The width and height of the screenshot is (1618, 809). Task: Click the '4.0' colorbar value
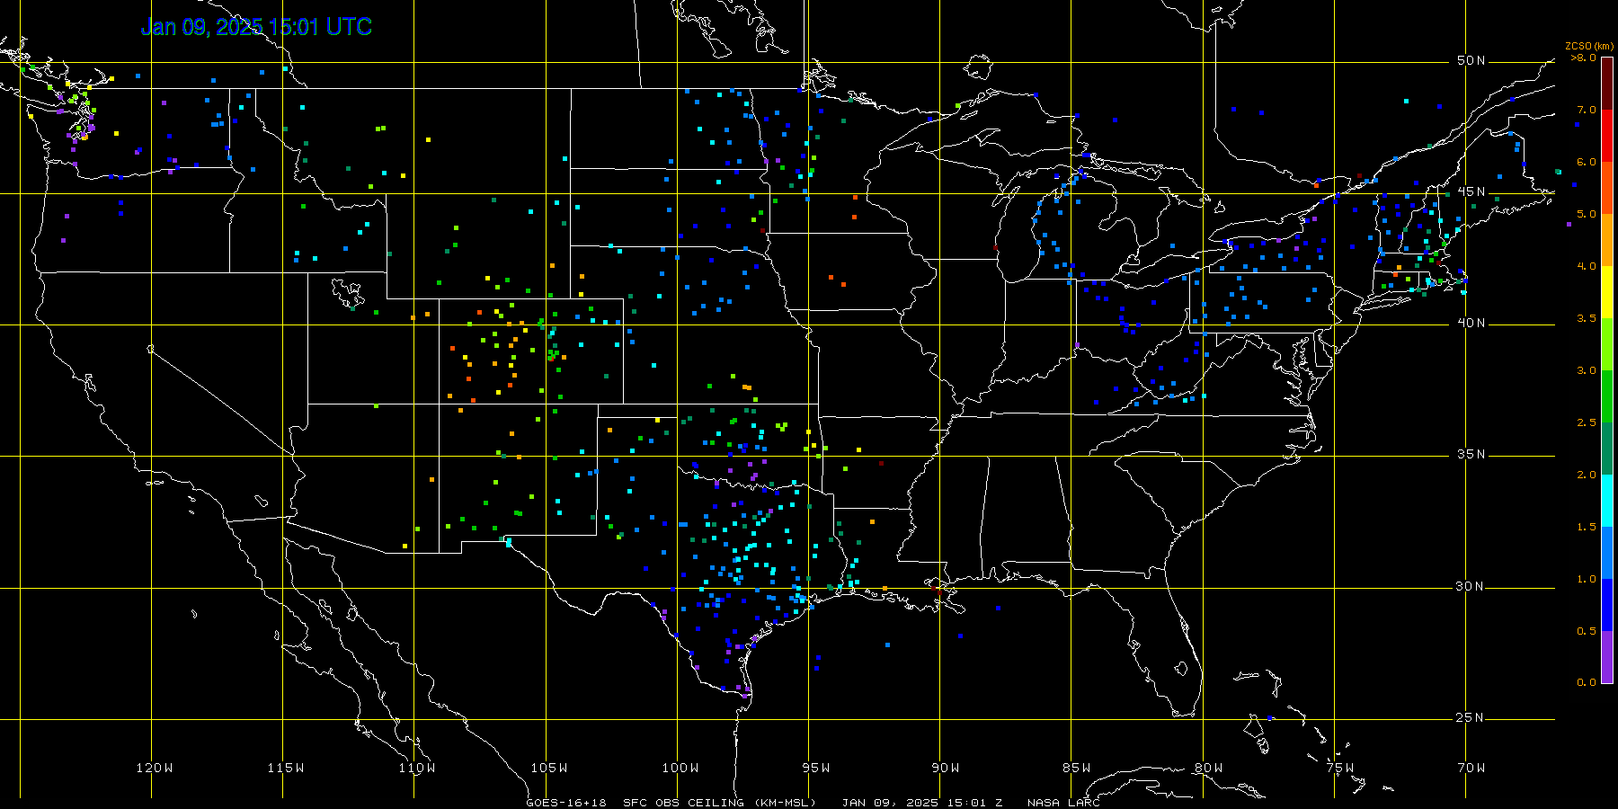[x=1587, y=266]
